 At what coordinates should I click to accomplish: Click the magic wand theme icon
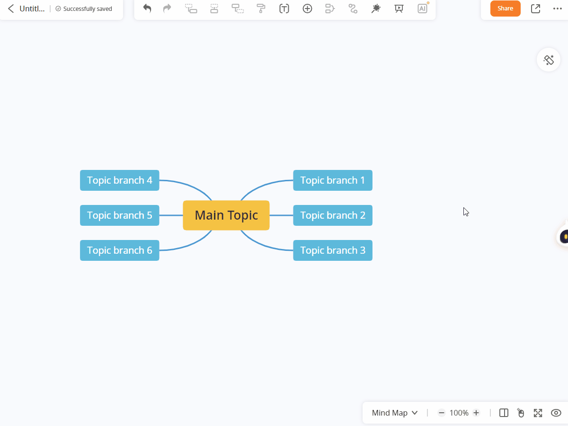[376, 9]
